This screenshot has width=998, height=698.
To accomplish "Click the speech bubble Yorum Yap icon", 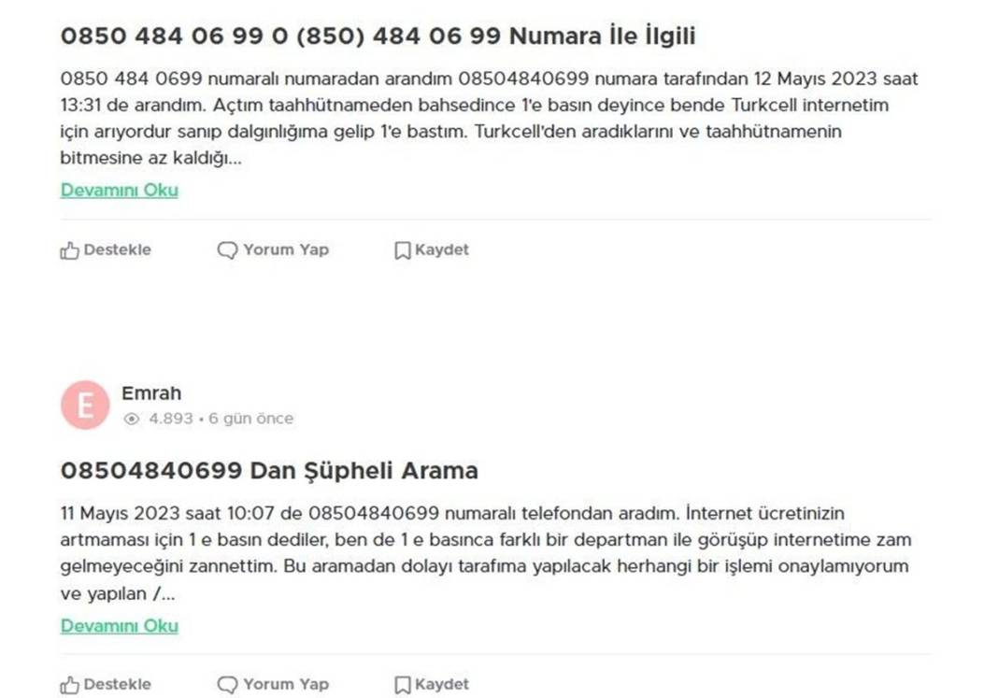I will pos(226,249).
